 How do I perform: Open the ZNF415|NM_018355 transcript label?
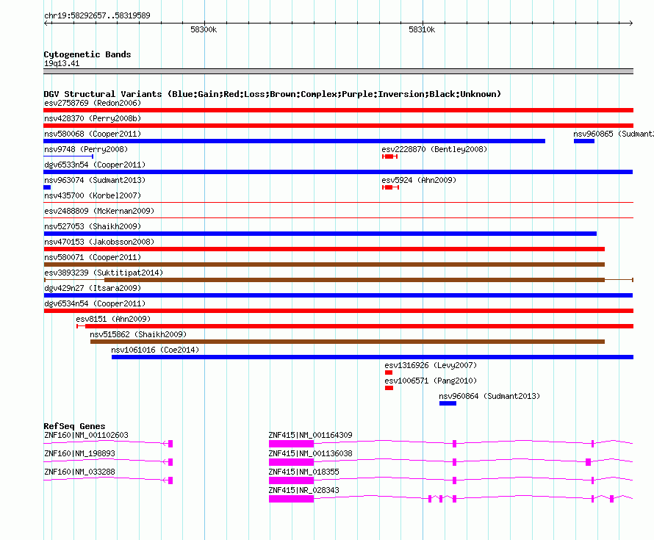tap(303, 472)
